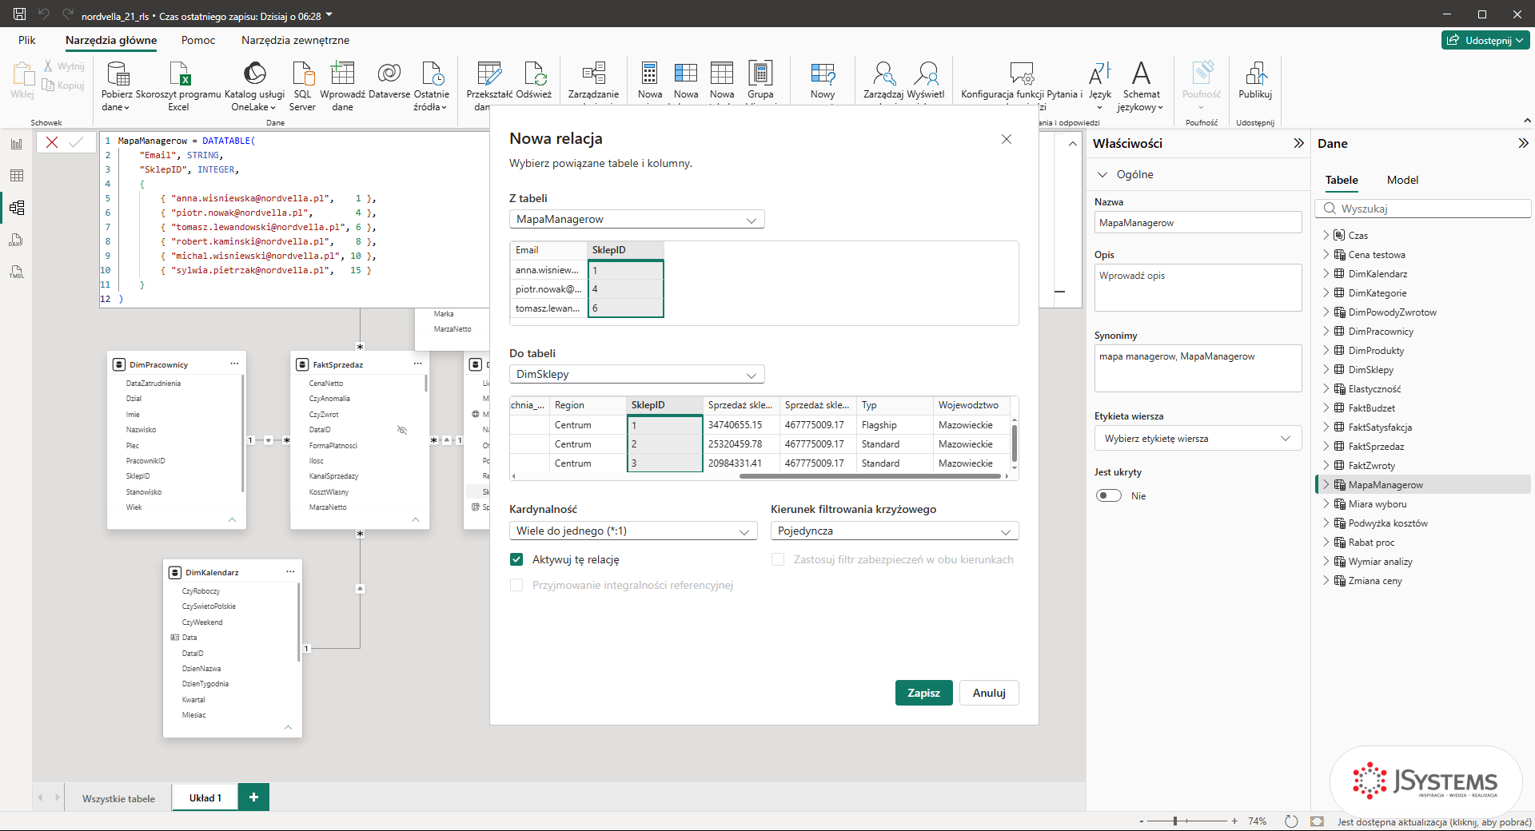Viewport: 1535px width, 831px height.
Task: Click the Odśwież refresh icon
Action: click(x=534, y=74)
